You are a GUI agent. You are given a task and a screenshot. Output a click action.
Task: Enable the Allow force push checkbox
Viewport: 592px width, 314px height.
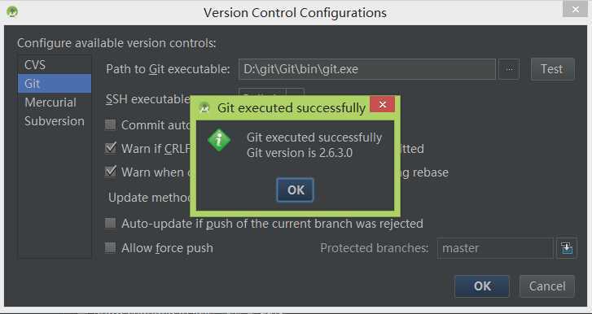(110, 247)
